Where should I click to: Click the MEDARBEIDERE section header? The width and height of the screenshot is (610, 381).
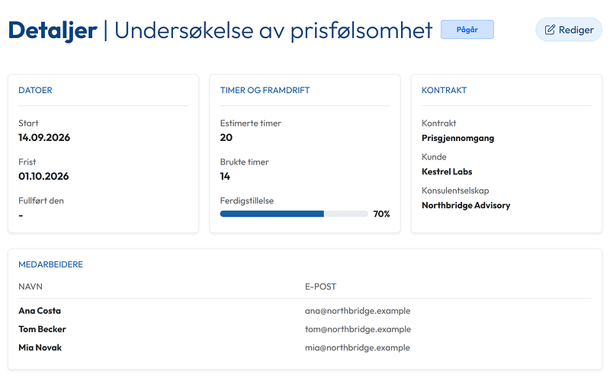[50, 264]
